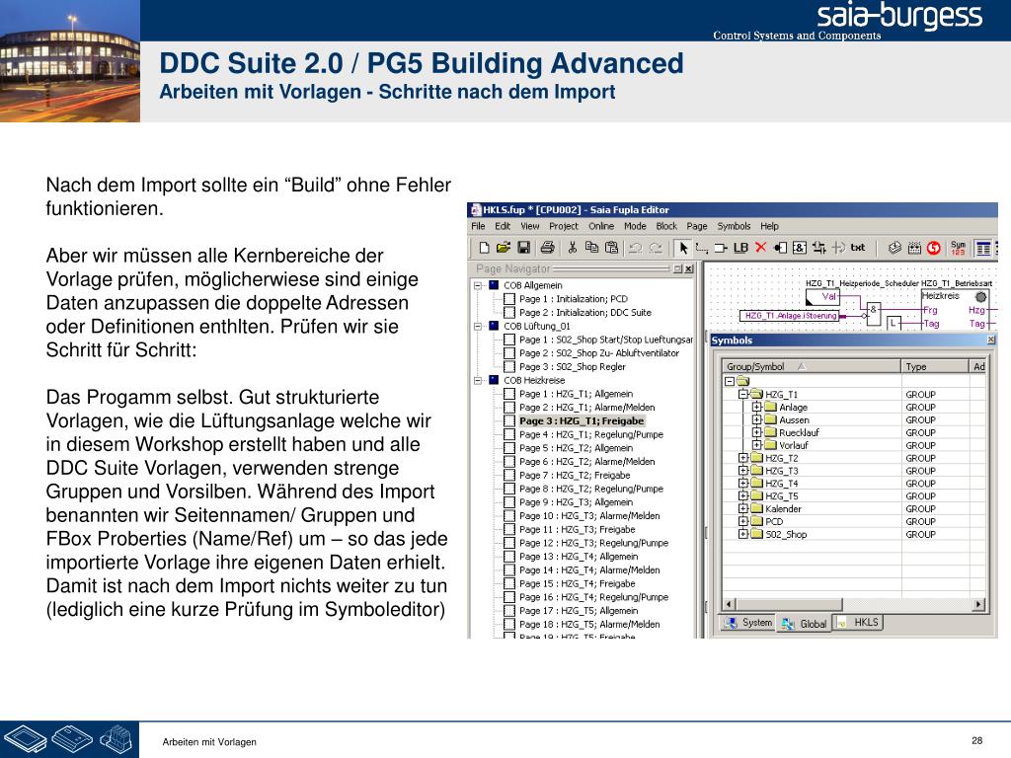Open the Online menu
This screenshot has width=1011, height=758.
pyautogui.click(x=601, y=226)
